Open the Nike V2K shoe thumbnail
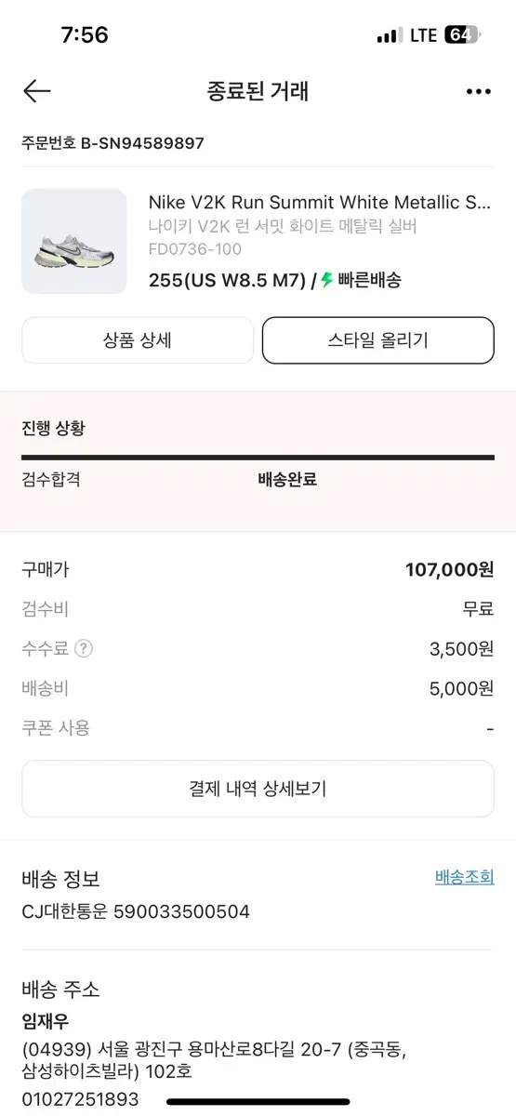 pos(74,242)
